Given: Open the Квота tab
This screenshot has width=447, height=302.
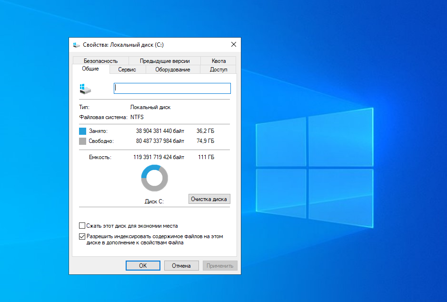Looking at the screenshot, I should pyautogui.click(x=219, y=61).
